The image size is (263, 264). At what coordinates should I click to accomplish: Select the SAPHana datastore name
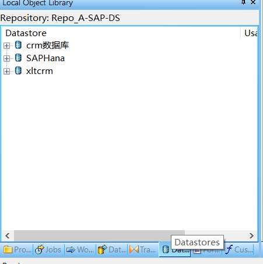[x=45, y=58]
